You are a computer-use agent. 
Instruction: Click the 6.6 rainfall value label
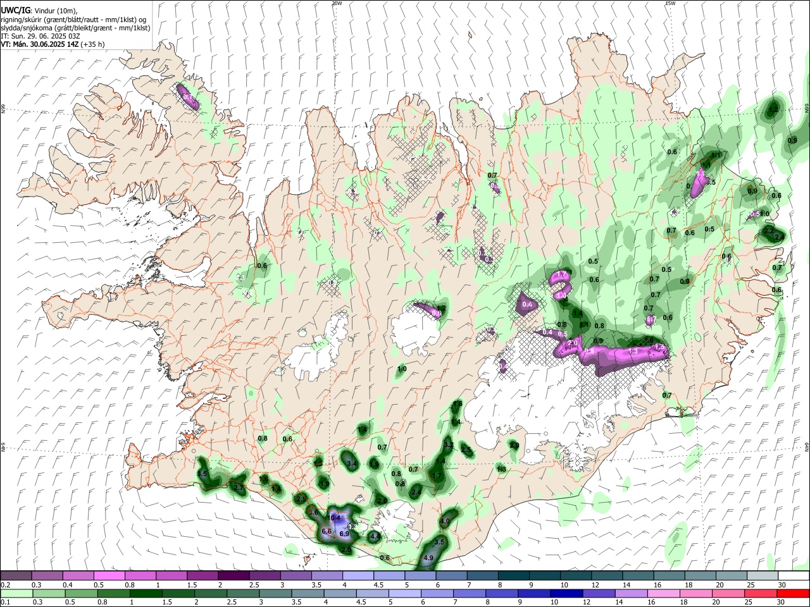pyautogui.click(x=327, y=532)
